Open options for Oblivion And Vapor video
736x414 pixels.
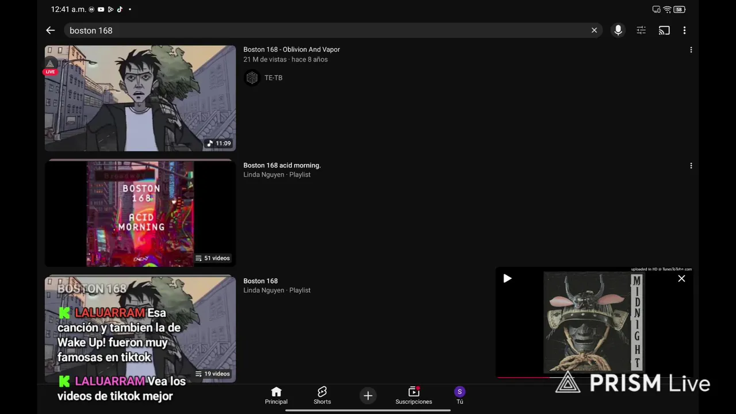coord(691,50)
